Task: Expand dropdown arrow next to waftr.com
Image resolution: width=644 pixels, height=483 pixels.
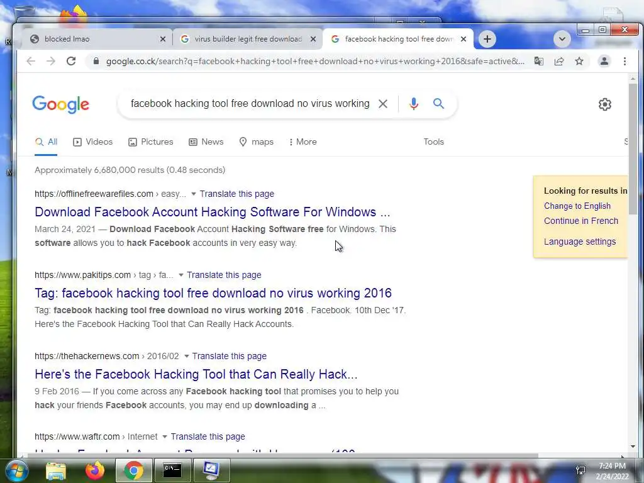Action: [x=165, y=436]
